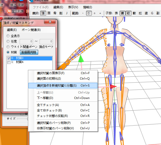Choose 選択材質の面表示(F) from context menu
Image resolution: width=161 pixels, height=145 pixels.
[63, 73]
